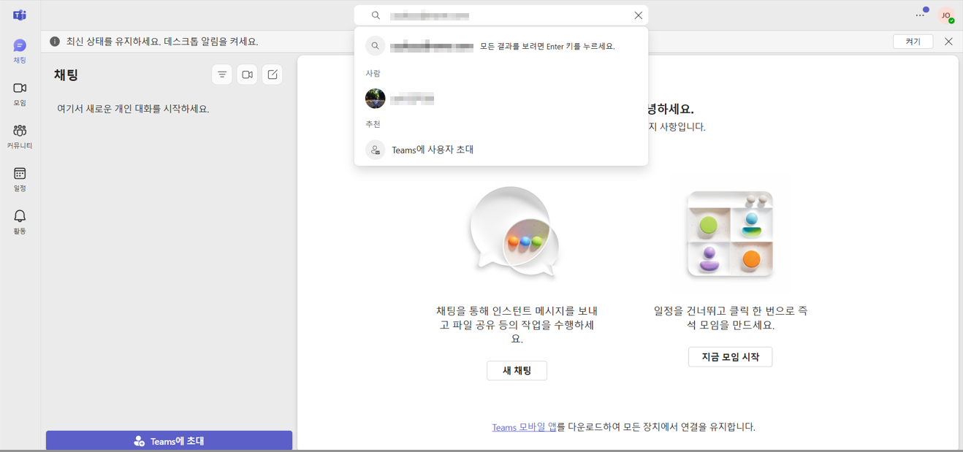
Task: Click the 지금 모임 시작 button
Action: pyautogui.click(x=730, y=357)
